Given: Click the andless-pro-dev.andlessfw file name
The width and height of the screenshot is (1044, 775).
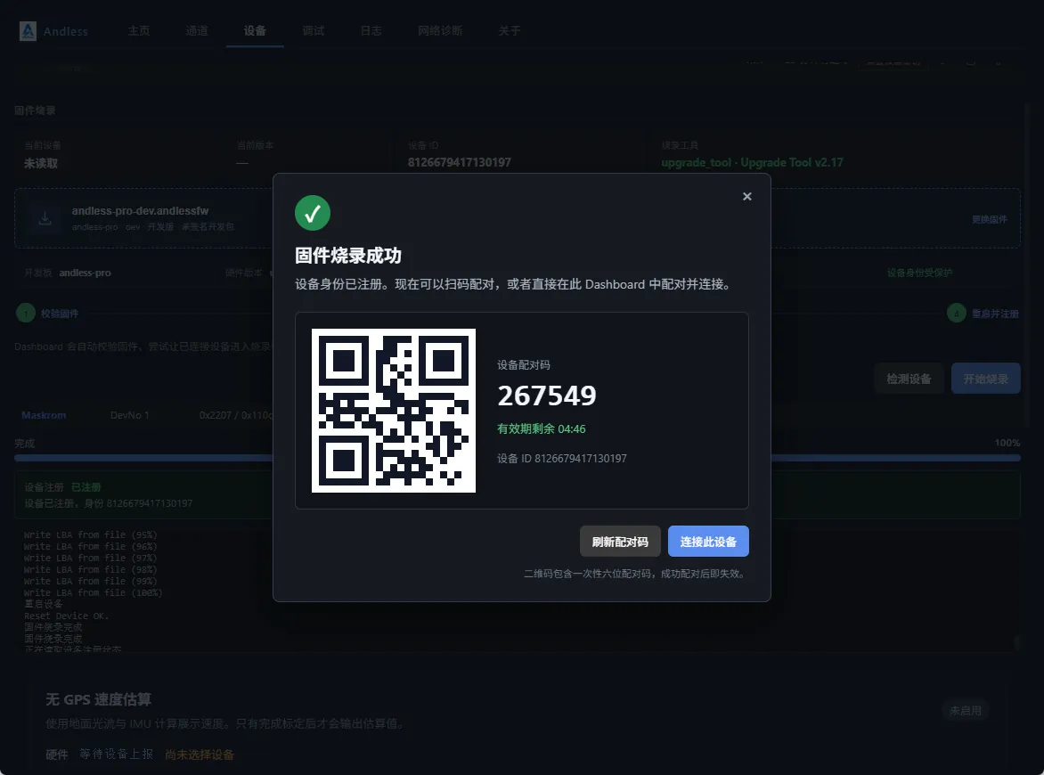Looking at the screenshot, I should click(x=140, y=211).
